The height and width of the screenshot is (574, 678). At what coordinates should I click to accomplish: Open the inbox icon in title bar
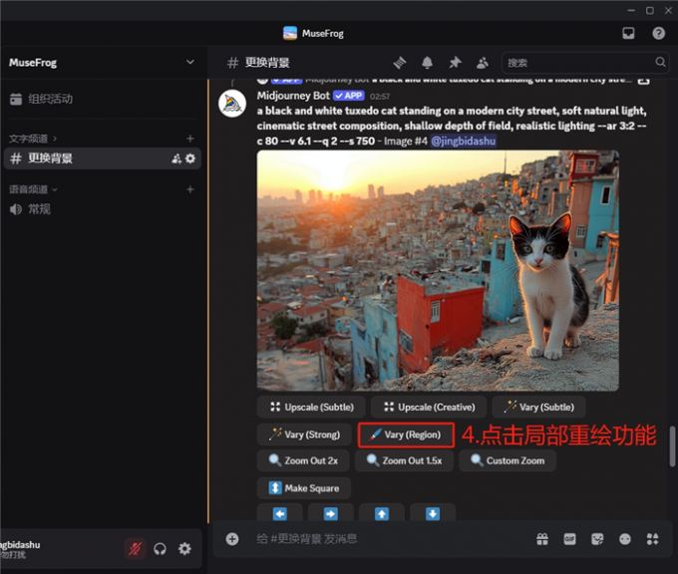click(x=628, y=33)
